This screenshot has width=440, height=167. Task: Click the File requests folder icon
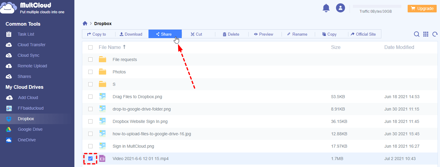tap(103, 59)
